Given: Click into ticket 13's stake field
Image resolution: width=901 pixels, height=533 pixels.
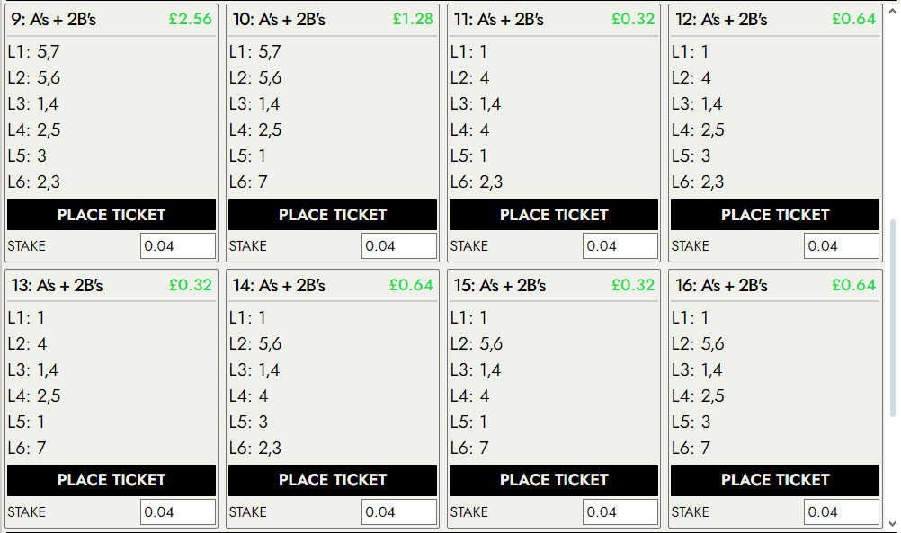Looking at the screenshot, I should click(x=178, y=512).
